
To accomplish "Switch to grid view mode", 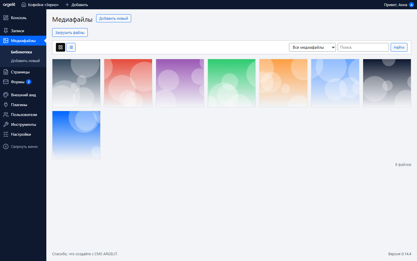I will (x=61, y=47).
